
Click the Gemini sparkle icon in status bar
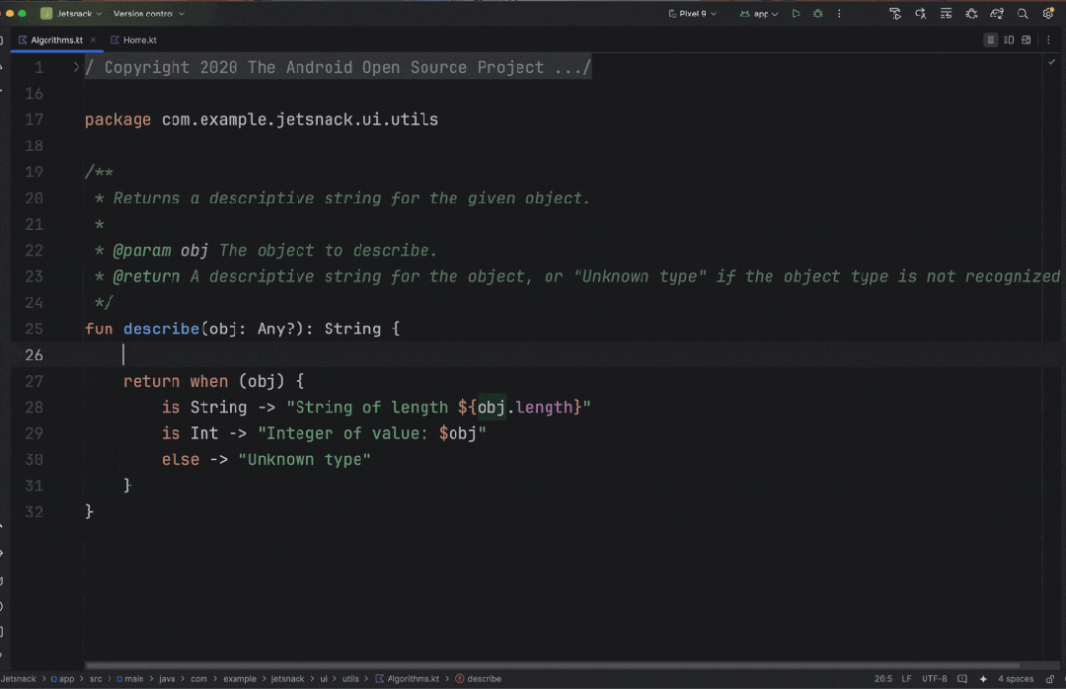[x=983, y=679]
